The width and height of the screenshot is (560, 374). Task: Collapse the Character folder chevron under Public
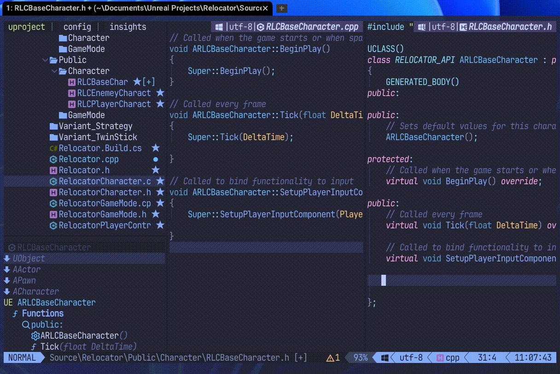coord(54,71)
